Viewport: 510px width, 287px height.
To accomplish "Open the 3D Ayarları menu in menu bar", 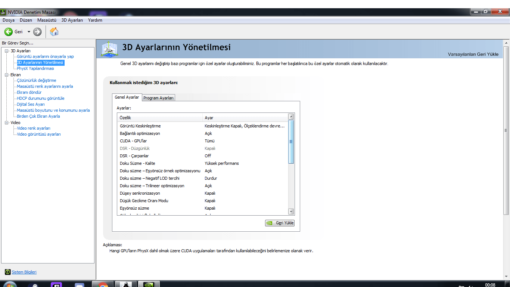I will tap(72, 20).
